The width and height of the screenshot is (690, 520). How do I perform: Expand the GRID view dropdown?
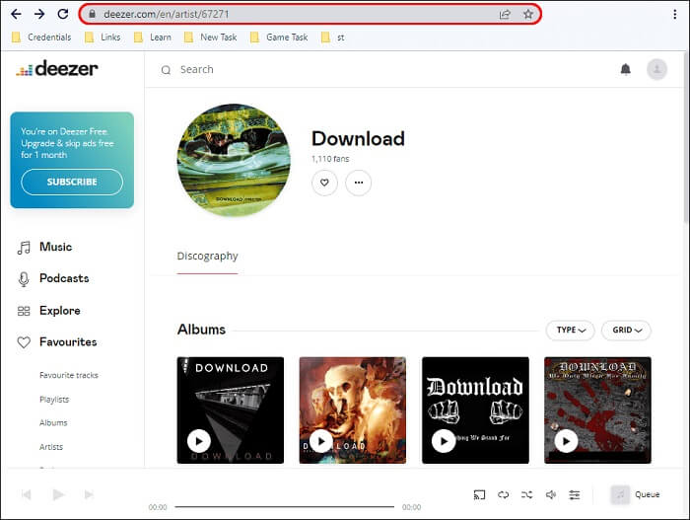pyautogui.click(x=627, y=330)
